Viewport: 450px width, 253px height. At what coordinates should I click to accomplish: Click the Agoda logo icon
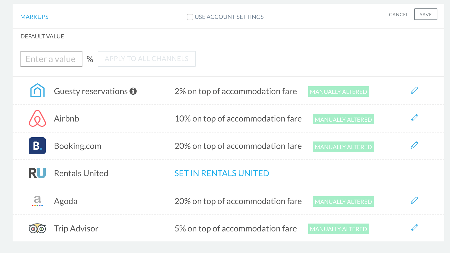click(x=37, y=201)
